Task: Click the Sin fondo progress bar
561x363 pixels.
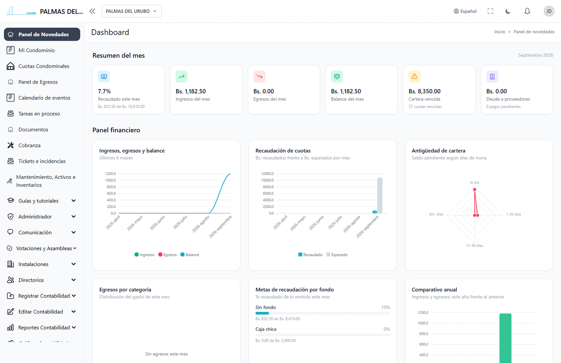Action: coord(323,313)
